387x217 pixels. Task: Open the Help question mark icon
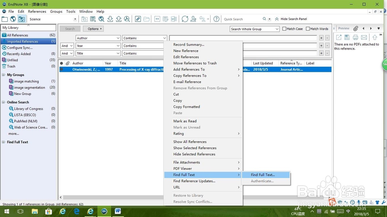pyautogui.click(x=216, y=19)
